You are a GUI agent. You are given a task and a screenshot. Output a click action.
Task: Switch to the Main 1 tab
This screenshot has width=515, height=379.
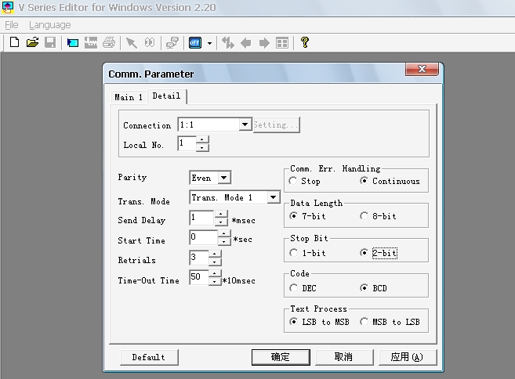point(129,97)
